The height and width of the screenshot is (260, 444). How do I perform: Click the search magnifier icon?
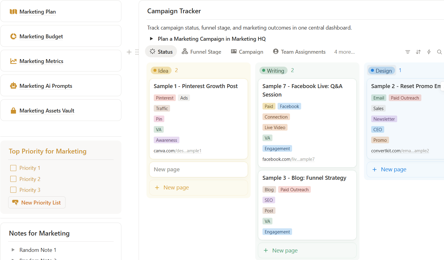tap(439, 52)
